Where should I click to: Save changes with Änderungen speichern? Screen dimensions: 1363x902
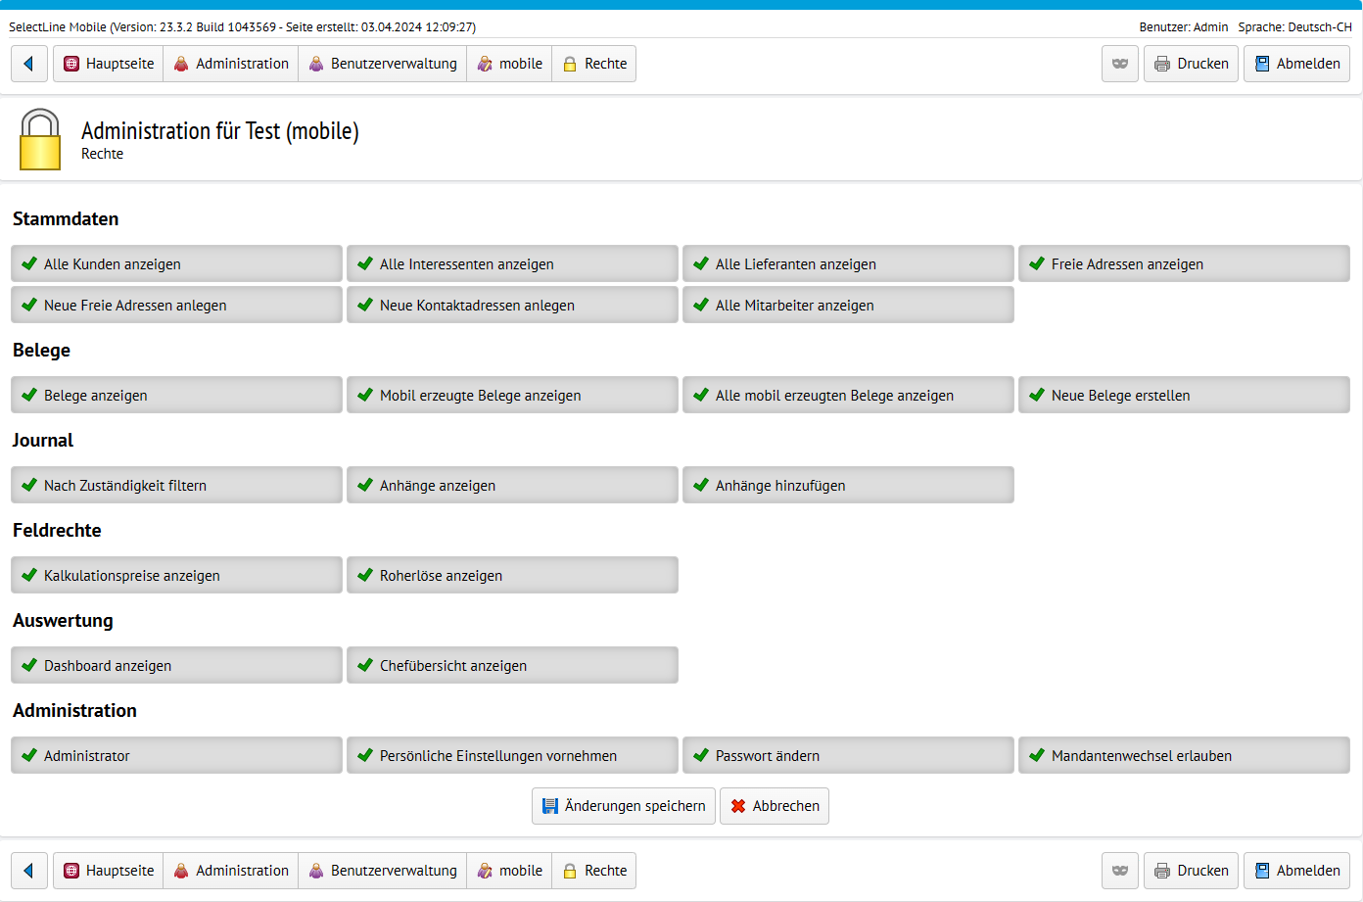coord(624,806)
